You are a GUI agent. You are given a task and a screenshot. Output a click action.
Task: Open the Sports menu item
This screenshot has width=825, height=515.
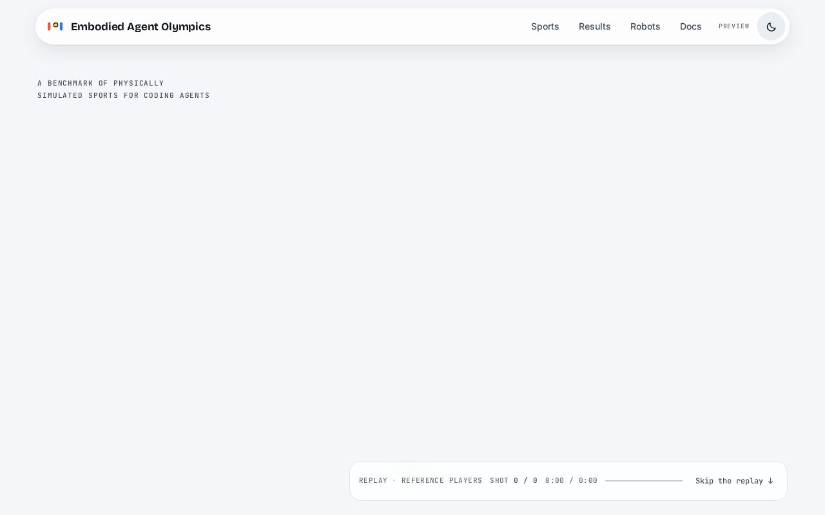[545, 26]
